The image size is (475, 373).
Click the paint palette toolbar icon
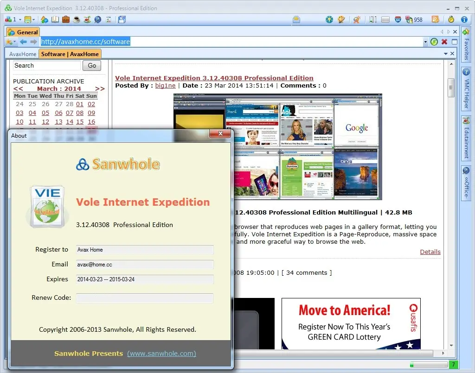341,19
